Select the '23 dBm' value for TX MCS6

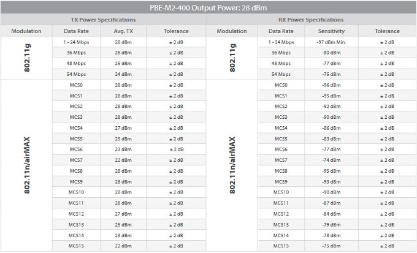click(x=123, y=149)
